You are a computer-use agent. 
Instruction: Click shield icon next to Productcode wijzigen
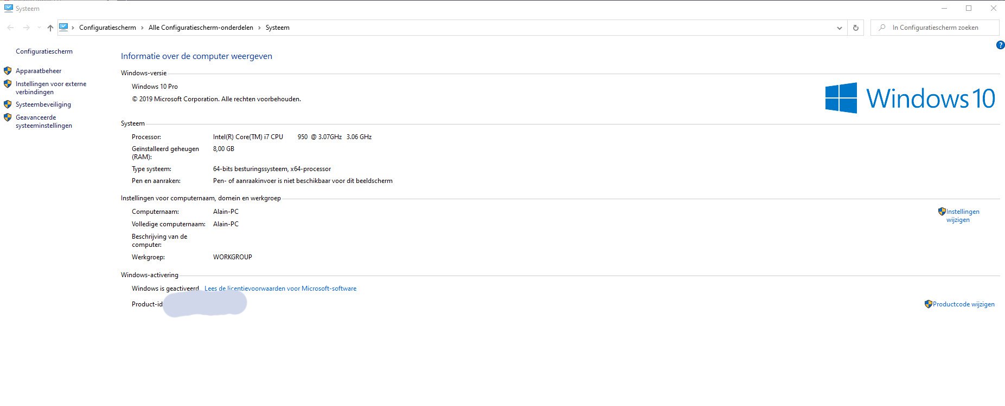pos(929,304)
